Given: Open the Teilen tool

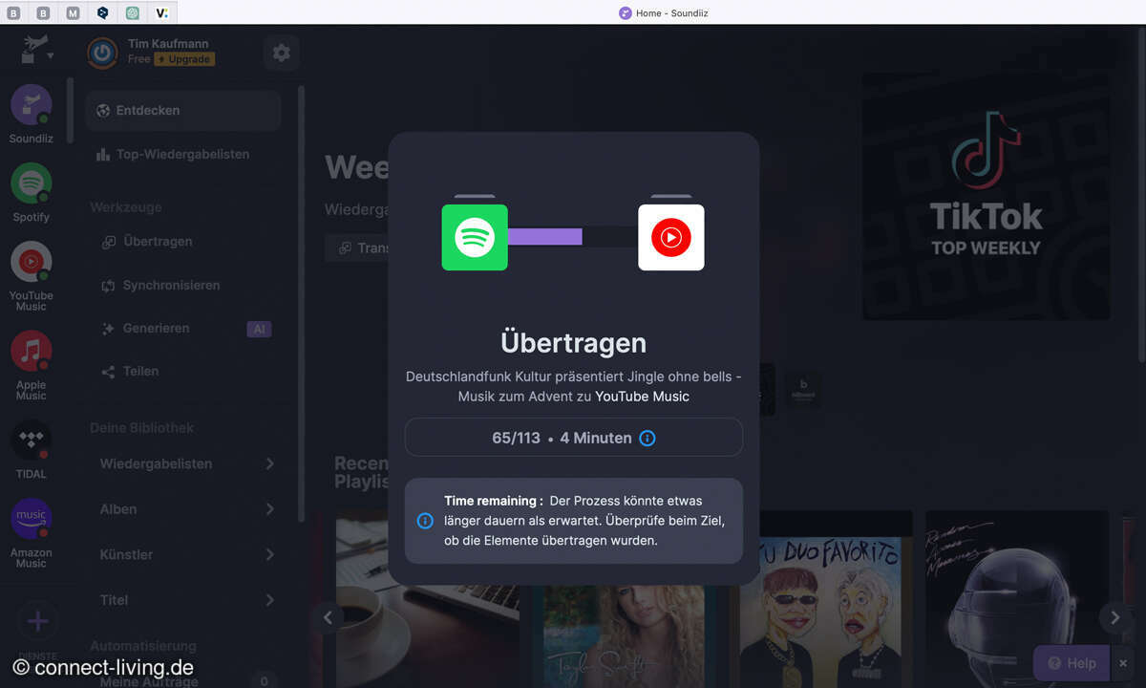Looking at the screenshot, I should pos(130,371).
